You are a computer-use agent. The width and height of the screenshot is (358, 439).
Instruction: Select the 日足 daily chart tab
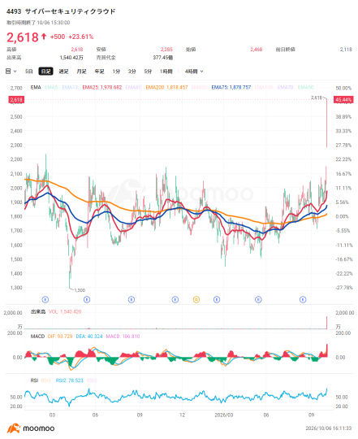tap(45, 72)
